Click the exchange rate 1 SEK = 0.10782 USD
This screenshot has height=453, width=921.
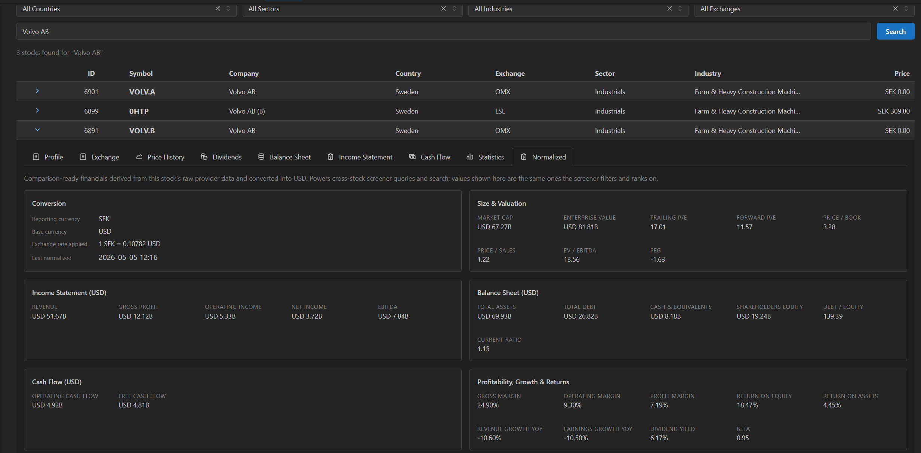[x=129, y=244]
